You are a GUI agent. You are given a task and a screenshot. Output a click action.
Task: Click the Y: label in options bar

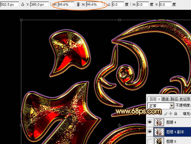coord(28,4)
